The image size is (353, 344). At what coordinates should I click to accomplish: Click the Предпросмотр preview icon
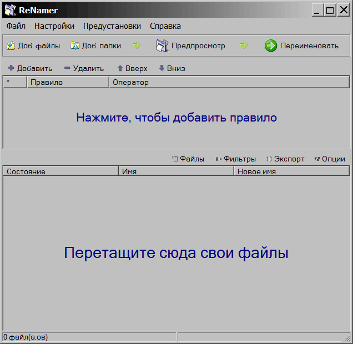pos(162,46)
